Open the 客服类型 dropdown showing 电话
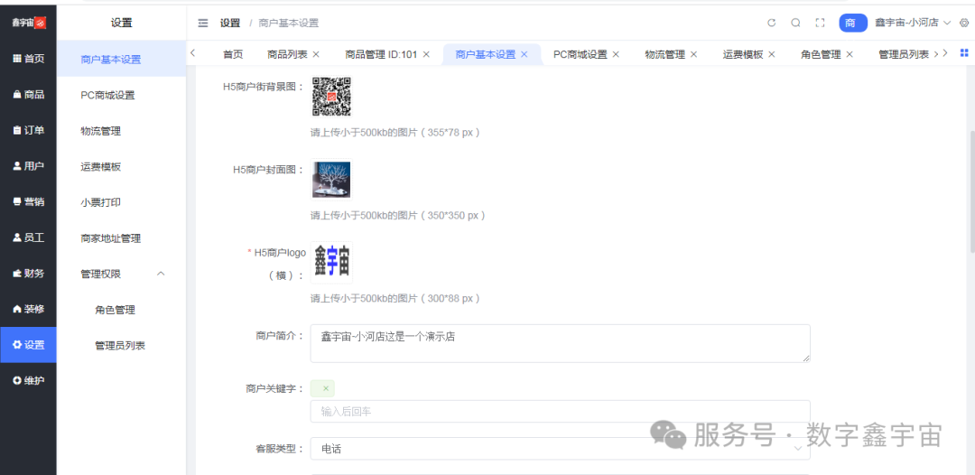The image size is (975, 475). 560,449
